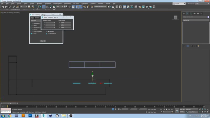Activate the Select and Rotate tool
The image size is (210, 118).
47,7
